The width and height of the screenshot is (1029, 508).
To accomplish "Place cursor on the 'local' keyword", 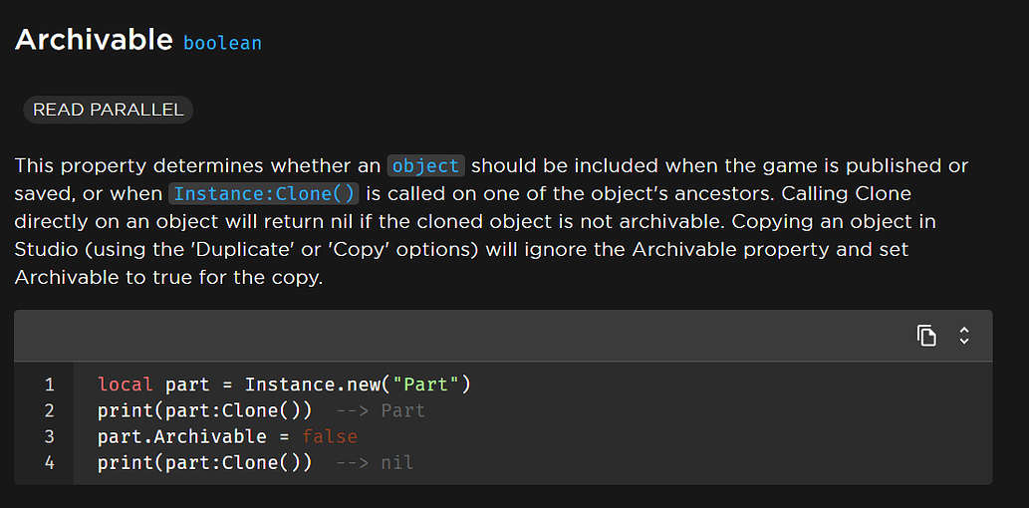I will click(x=126, y=384).
